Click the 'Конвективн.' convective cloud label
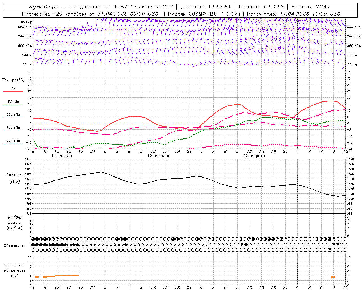 click(14, 265)
